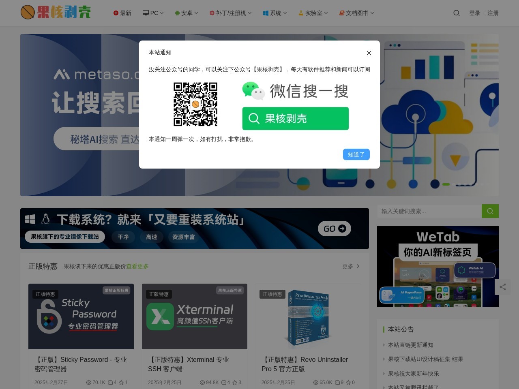Click the green 果核剥壳 WeChat search bar
Image resolution: width=519 pixels, height=389 pixels.
coord(295,118)
